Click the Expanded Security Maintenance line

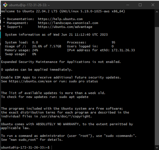click(61, 62)
